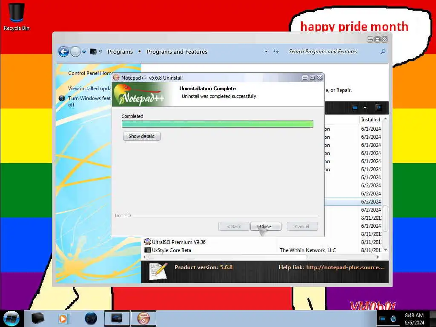Switch to Control Panel taskbar window
Viewport: 436px width, 327px height.
[117, 318]
